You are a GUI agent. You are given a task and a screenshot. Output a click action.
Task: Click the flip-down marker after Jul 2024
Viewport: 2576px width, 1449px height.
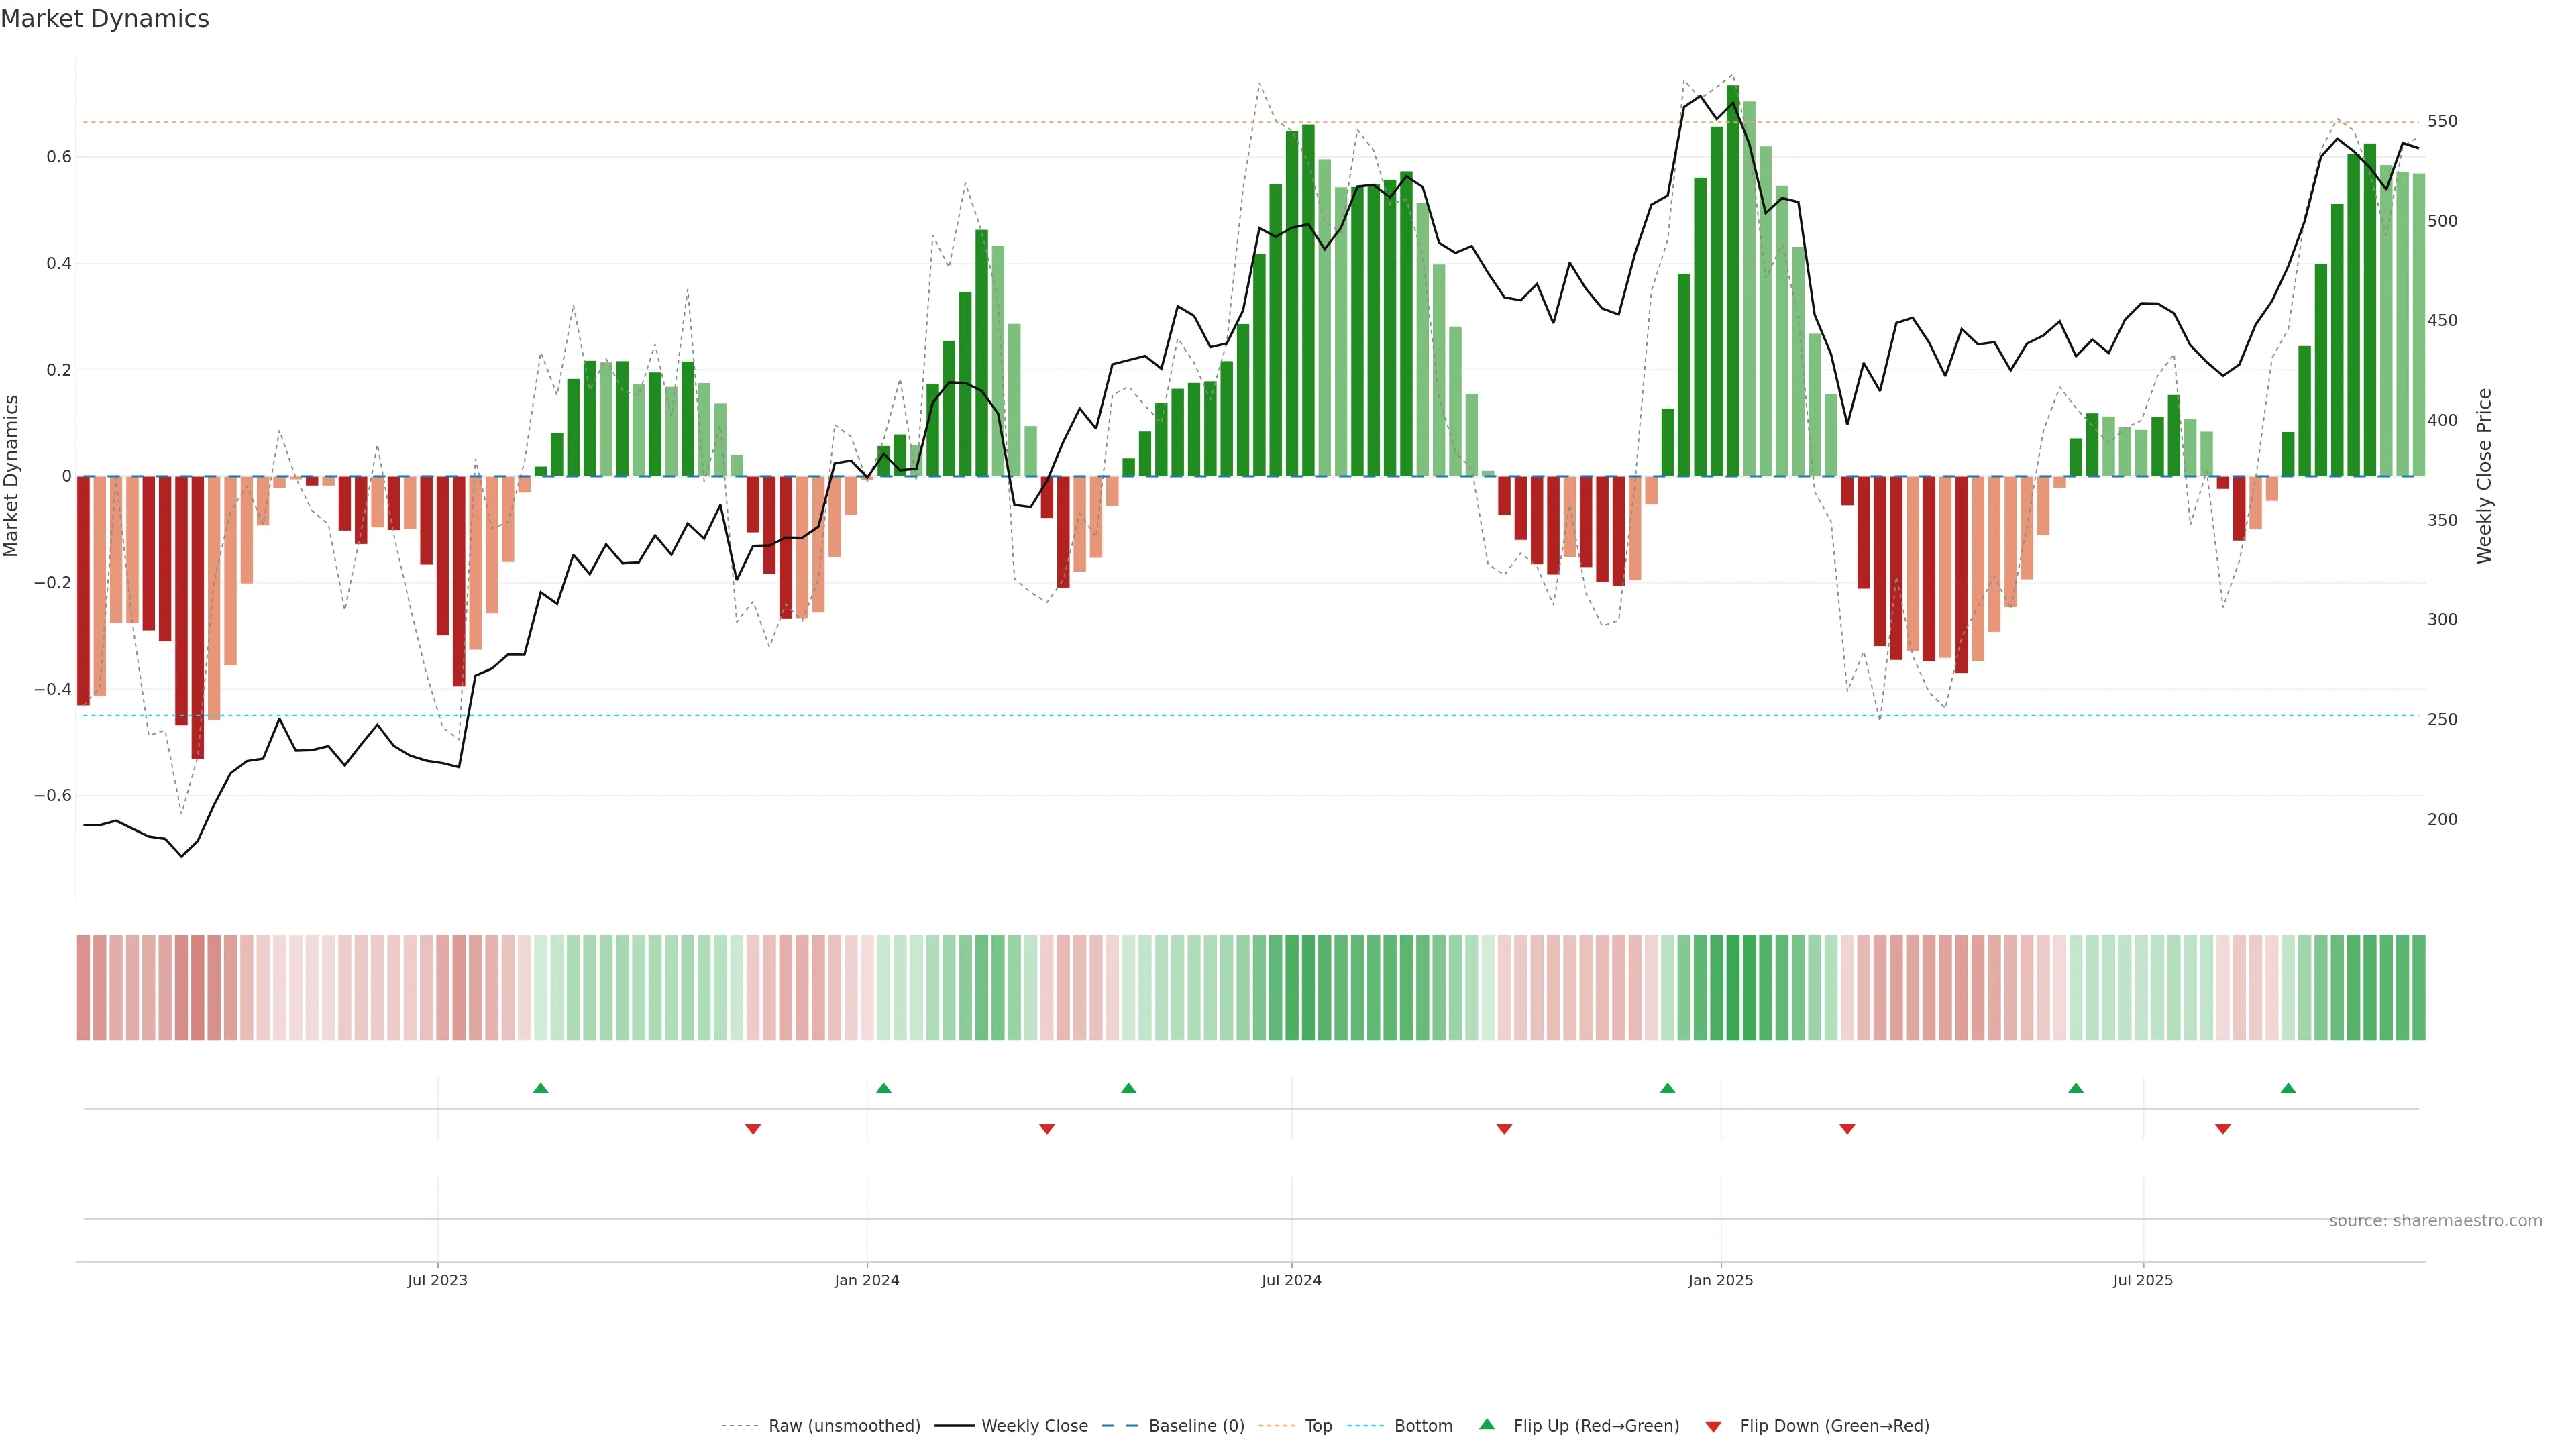point(1504,1129)
